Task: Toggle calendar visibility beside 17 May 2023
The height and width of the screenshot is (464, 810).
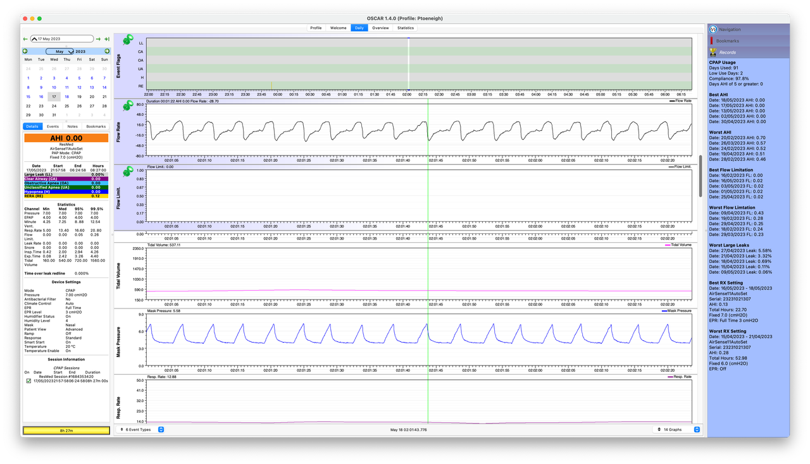Action: pyautogui.click(x=34, y=39)
